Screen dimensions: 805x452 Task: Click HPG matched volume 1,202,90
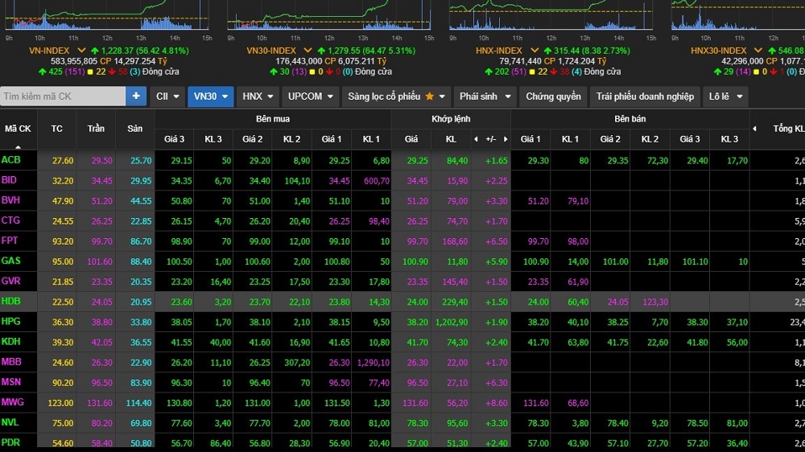(x=452, y=323)
